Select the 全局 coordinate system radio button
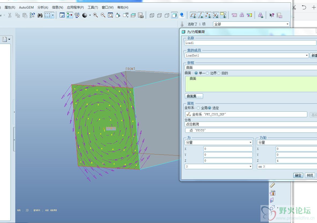 coord(198,108)
